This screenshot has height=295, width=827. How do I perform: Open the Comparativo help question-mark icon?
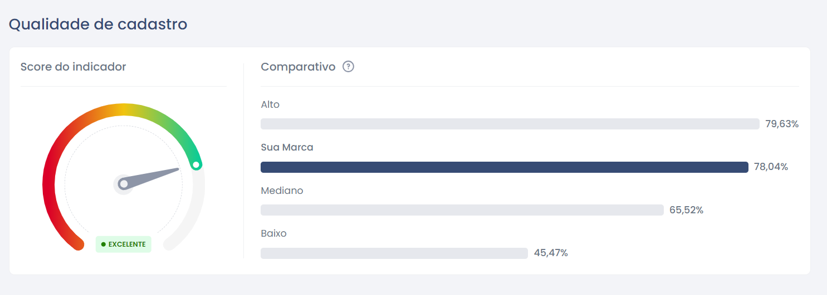349,67
